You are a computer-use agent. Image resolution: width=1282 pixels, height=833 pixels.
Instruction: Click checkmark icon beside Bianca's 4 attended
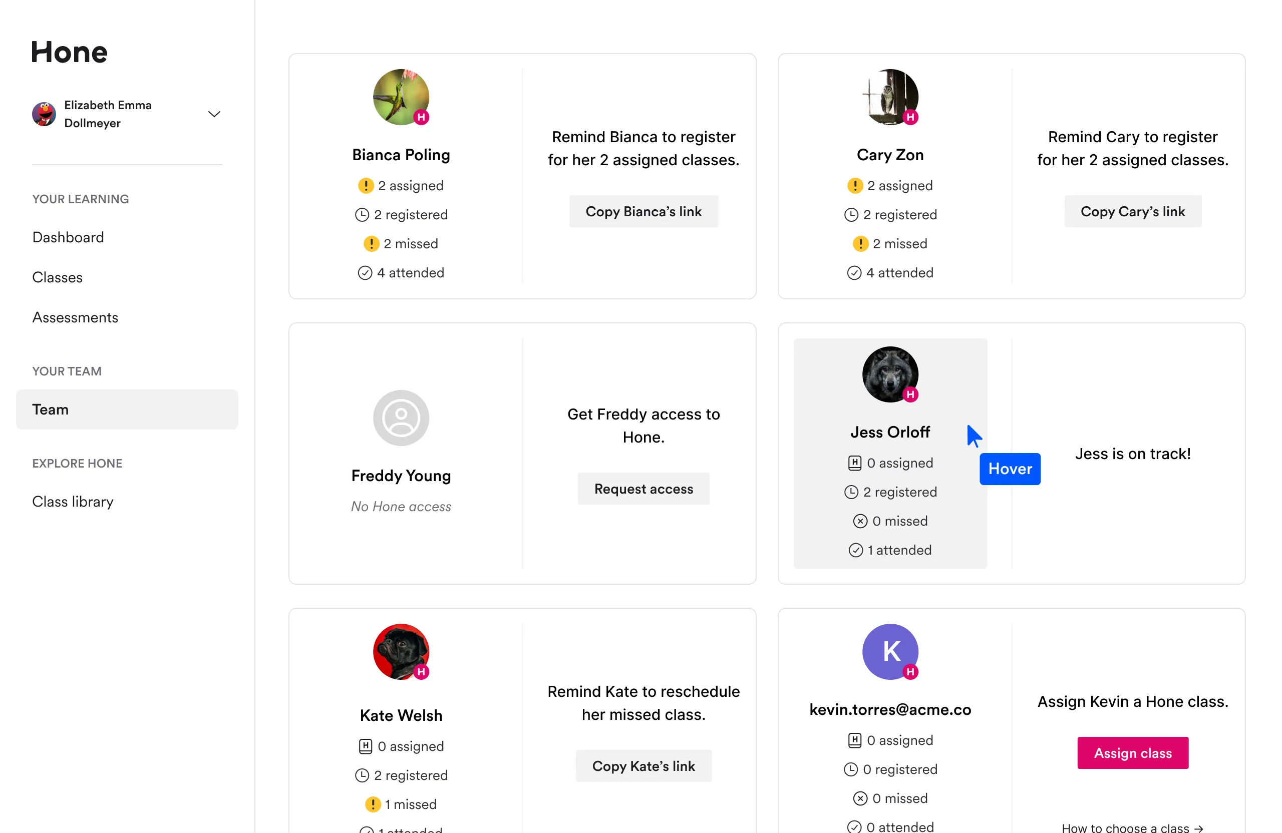click(x=365, y=273)
